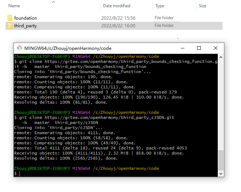
Task: Maximize the MINGW64 terminal window
Action: [x=199, y=48]
